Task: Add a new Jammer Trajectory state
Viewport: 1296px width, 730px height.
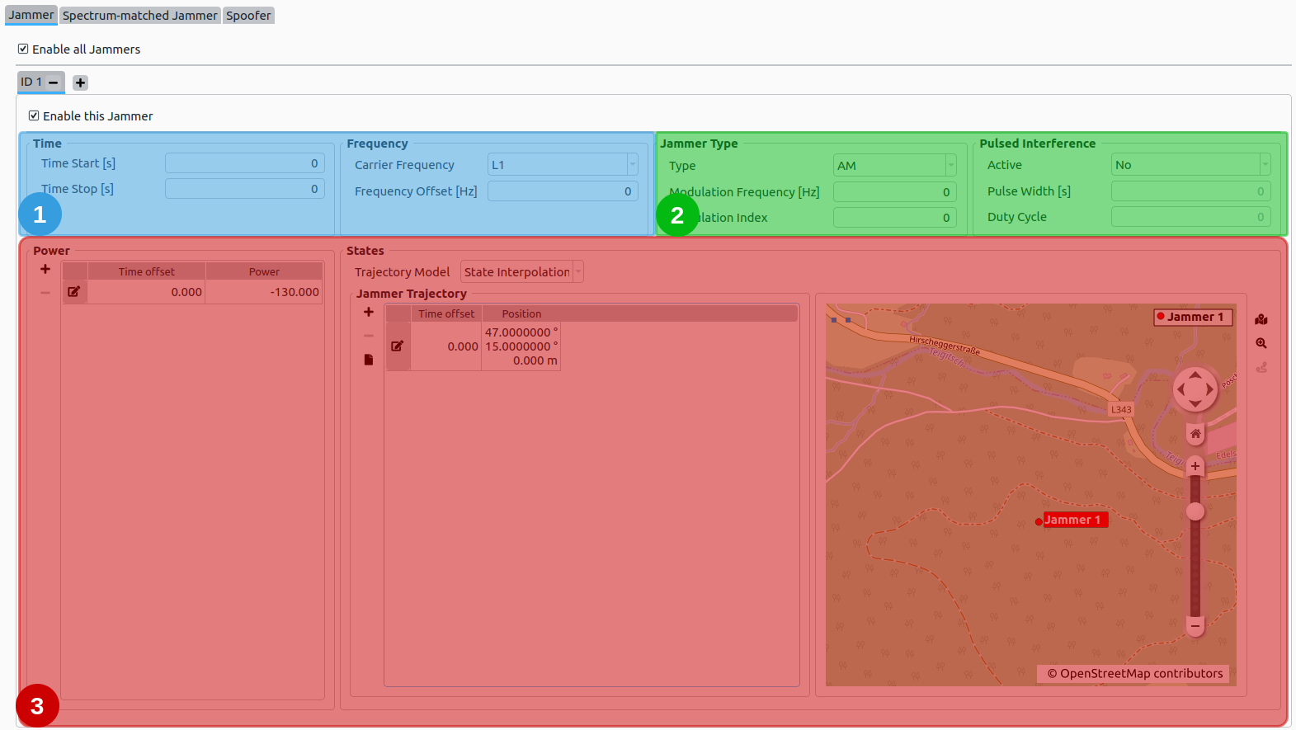Action: [x=369, y=312]
